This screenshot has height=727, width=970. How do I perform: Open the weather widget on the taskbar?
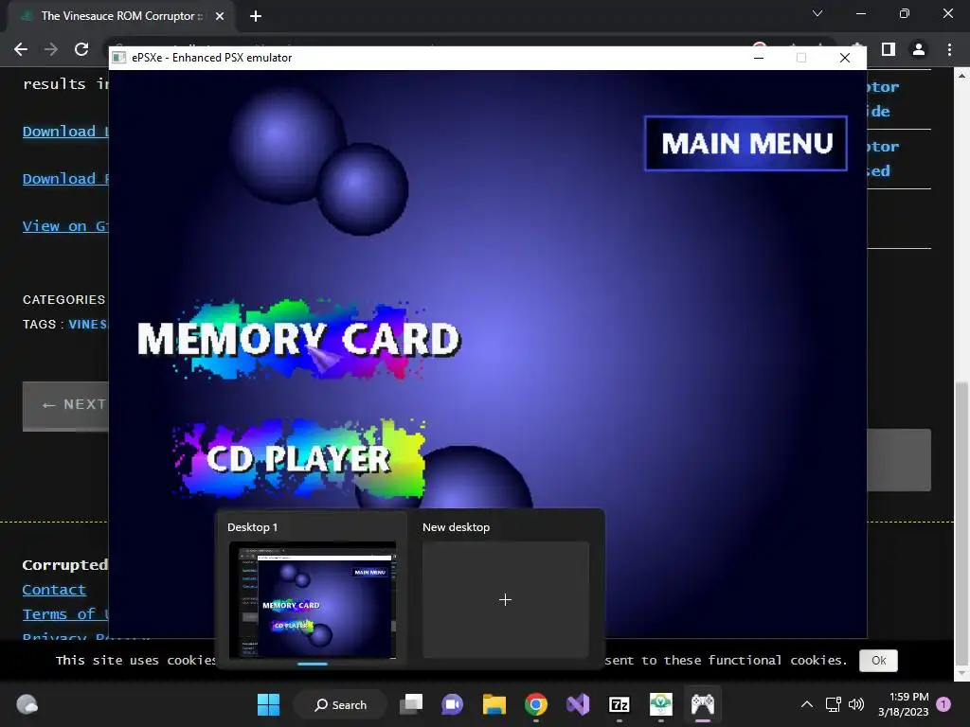coord(27,704)
